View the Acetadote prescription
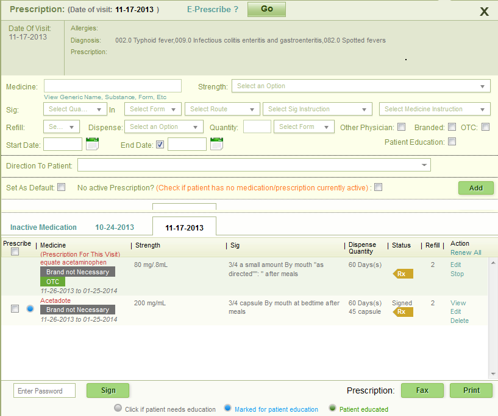This screenshot has height=416, width=498. tap(458, 303)
